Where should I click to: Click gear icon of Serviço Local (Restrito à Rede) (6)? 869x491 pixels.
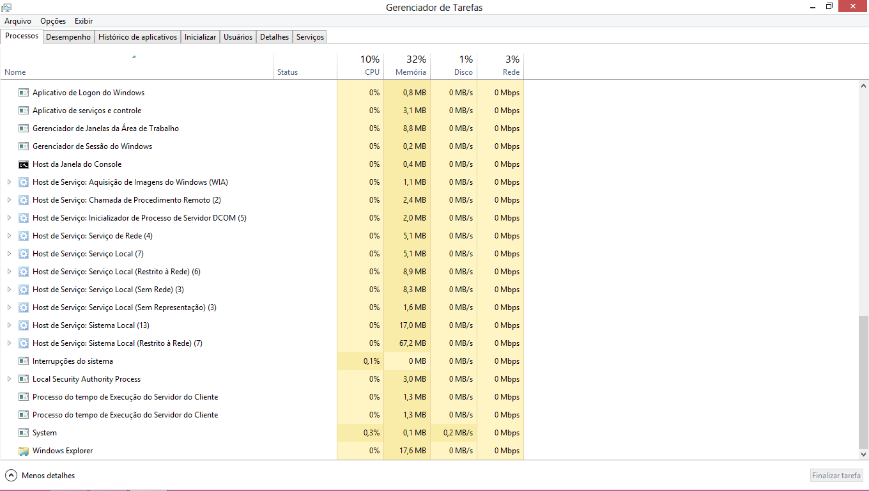point(24,272)
